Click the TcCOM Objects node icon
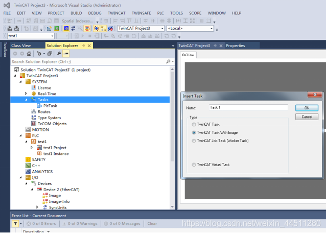Screen dimensions: 326x233 pos(34,124)
